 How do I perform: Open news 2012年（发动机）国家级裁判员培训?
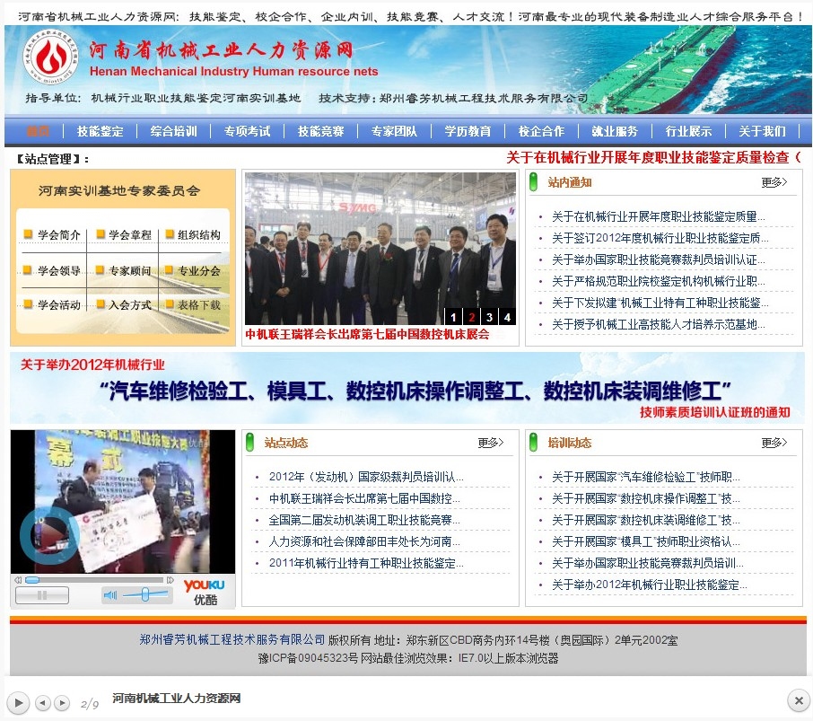point(365,477)
